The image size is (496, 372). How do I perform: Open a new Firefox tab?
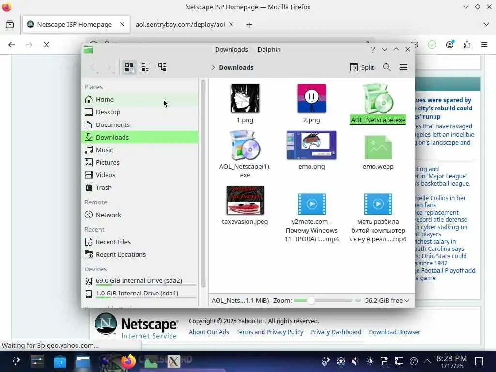pyautogui.click(x=249, y=24)
